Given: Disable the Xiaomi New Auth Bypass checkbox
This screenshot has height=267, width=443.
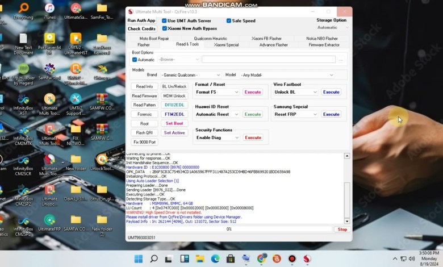Looking at the screenshot, I should click(x=165, y=28).
